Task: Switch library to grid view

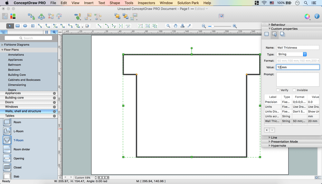Action: pyautogui.click(x=47, y=32)
